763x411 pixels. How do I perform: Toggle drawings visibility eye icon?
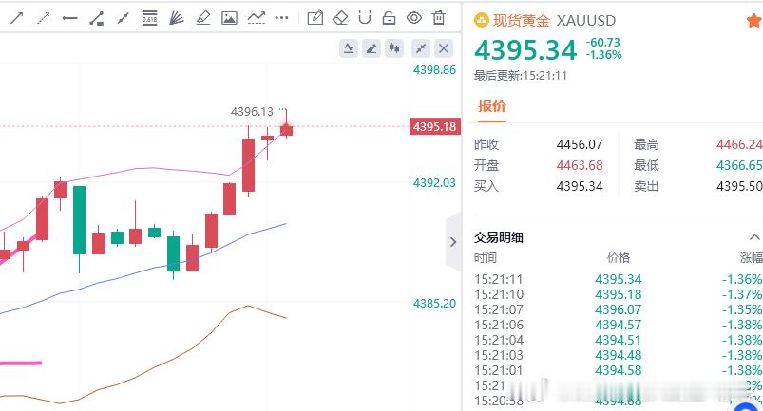point(414,18)
